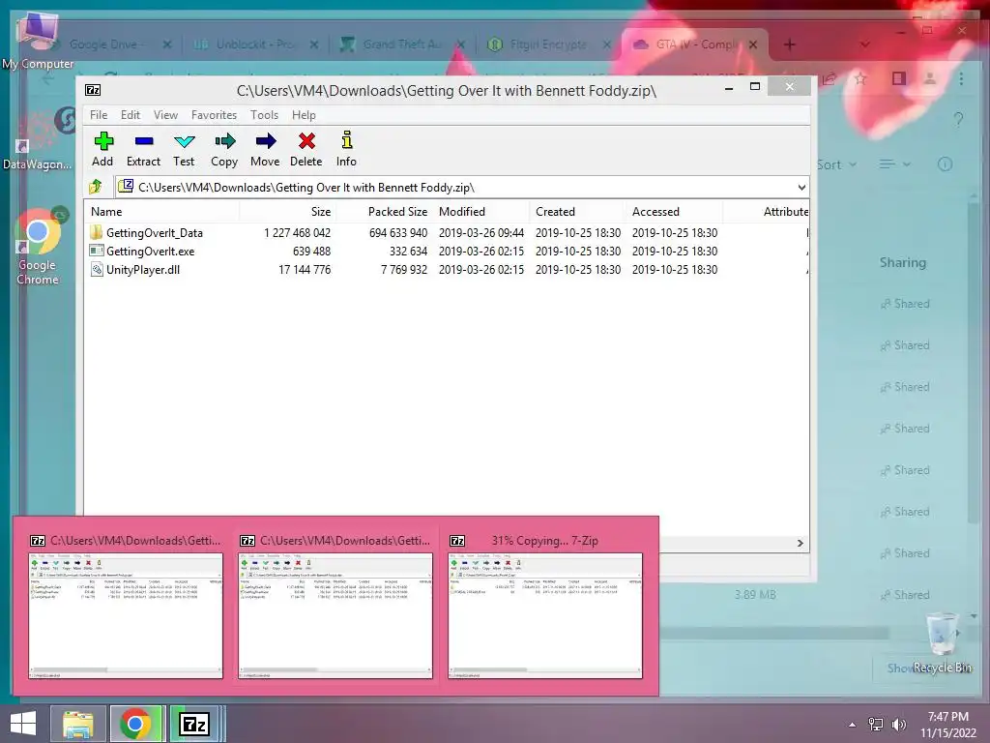
Task: Select the Move toolbar icon
Action: click(x=265, y=141)
